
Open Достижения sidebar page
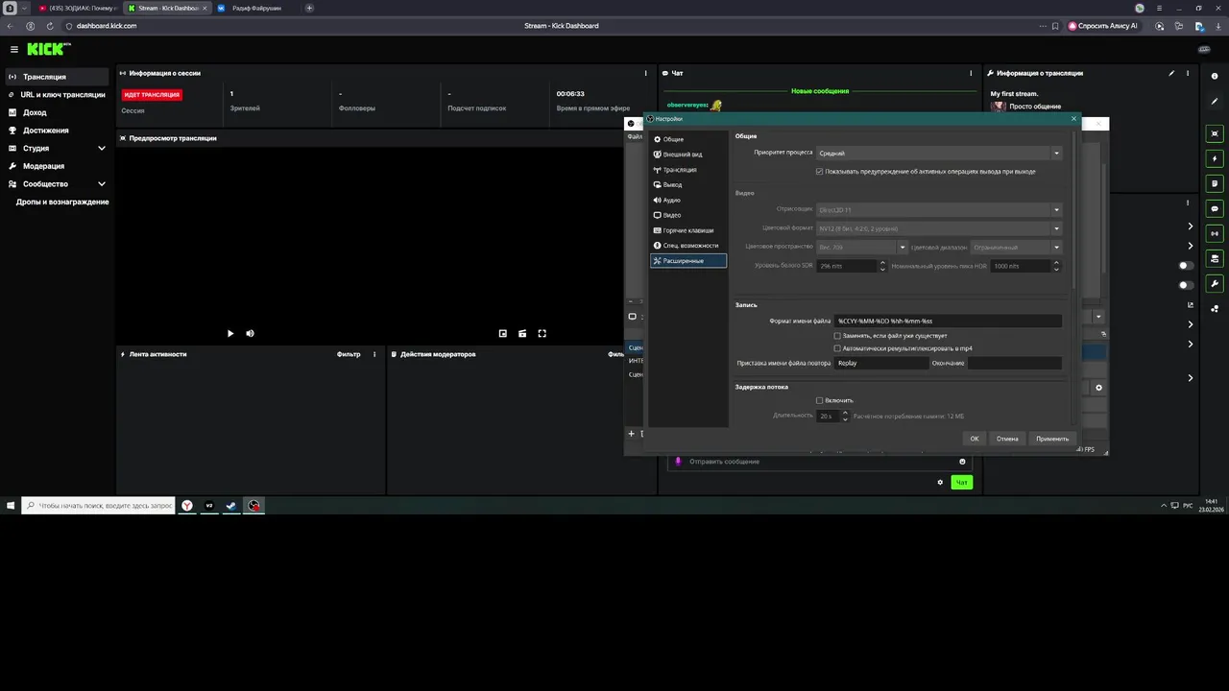[57, 130]
